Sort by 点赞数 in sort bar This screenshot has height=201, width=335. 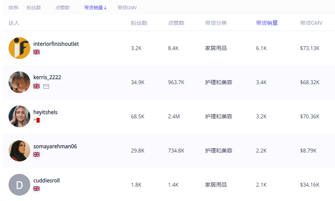(62, 8)
